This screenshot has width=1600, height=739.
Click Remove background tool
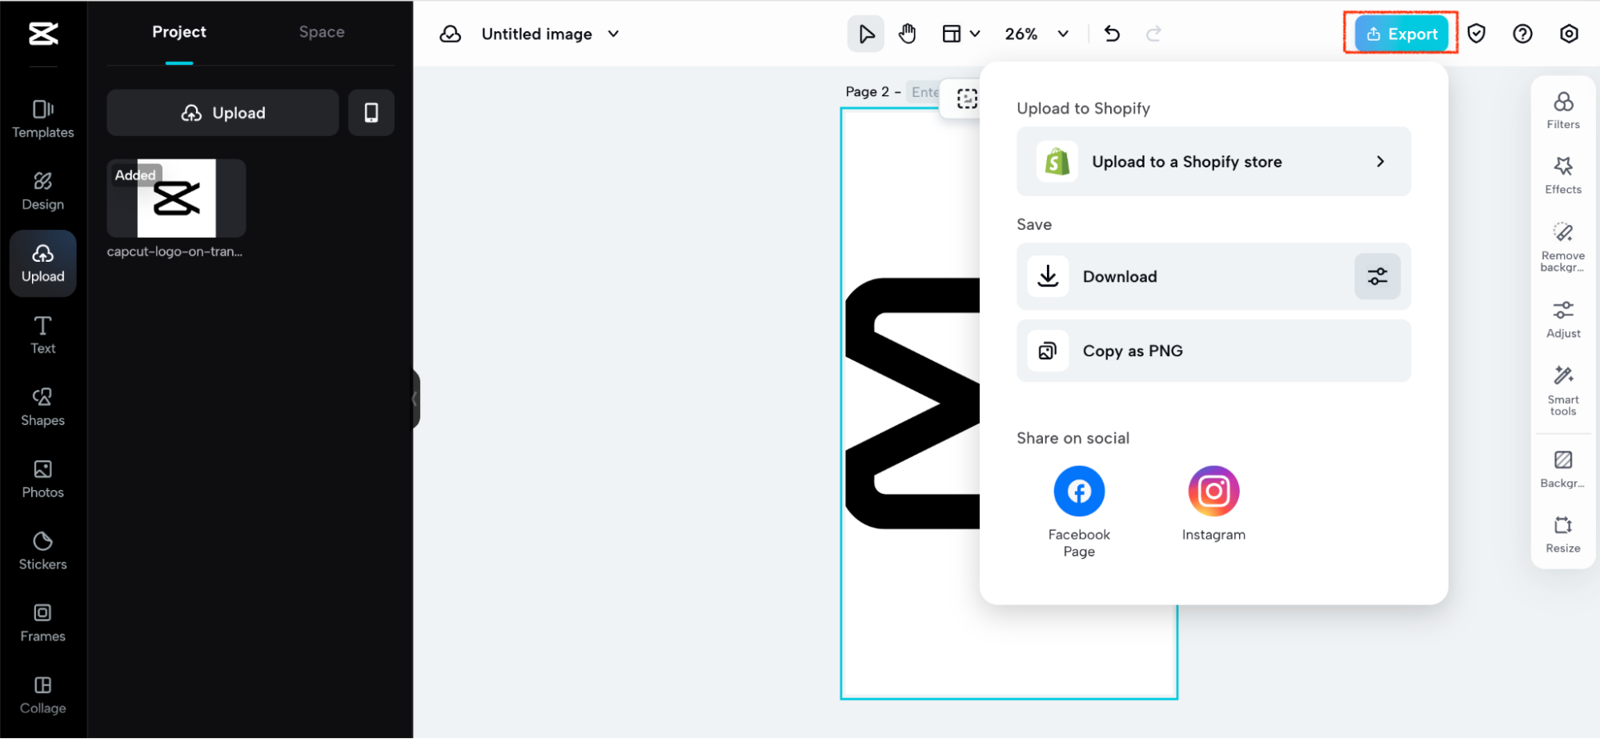click(1563, 247)
